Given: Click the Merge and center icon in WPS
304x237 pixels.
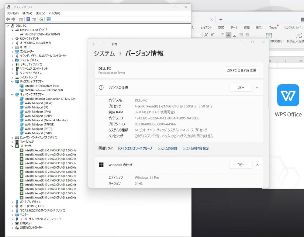Looking at the screenshot, I should coord(269,35).
